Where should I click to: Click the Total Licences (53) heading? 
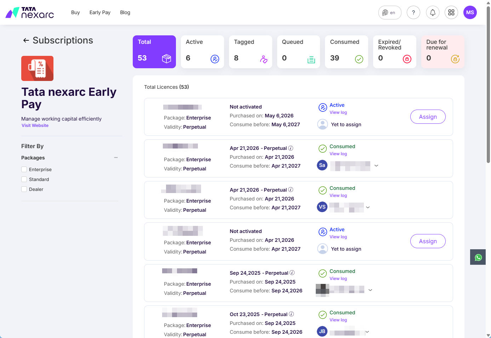166,87
